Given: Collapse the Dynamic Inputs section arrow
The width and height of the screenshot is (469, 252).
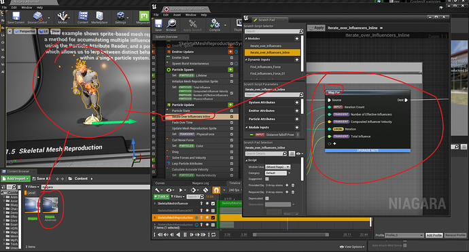Looking at the screenshot, I should coord(246,60).
